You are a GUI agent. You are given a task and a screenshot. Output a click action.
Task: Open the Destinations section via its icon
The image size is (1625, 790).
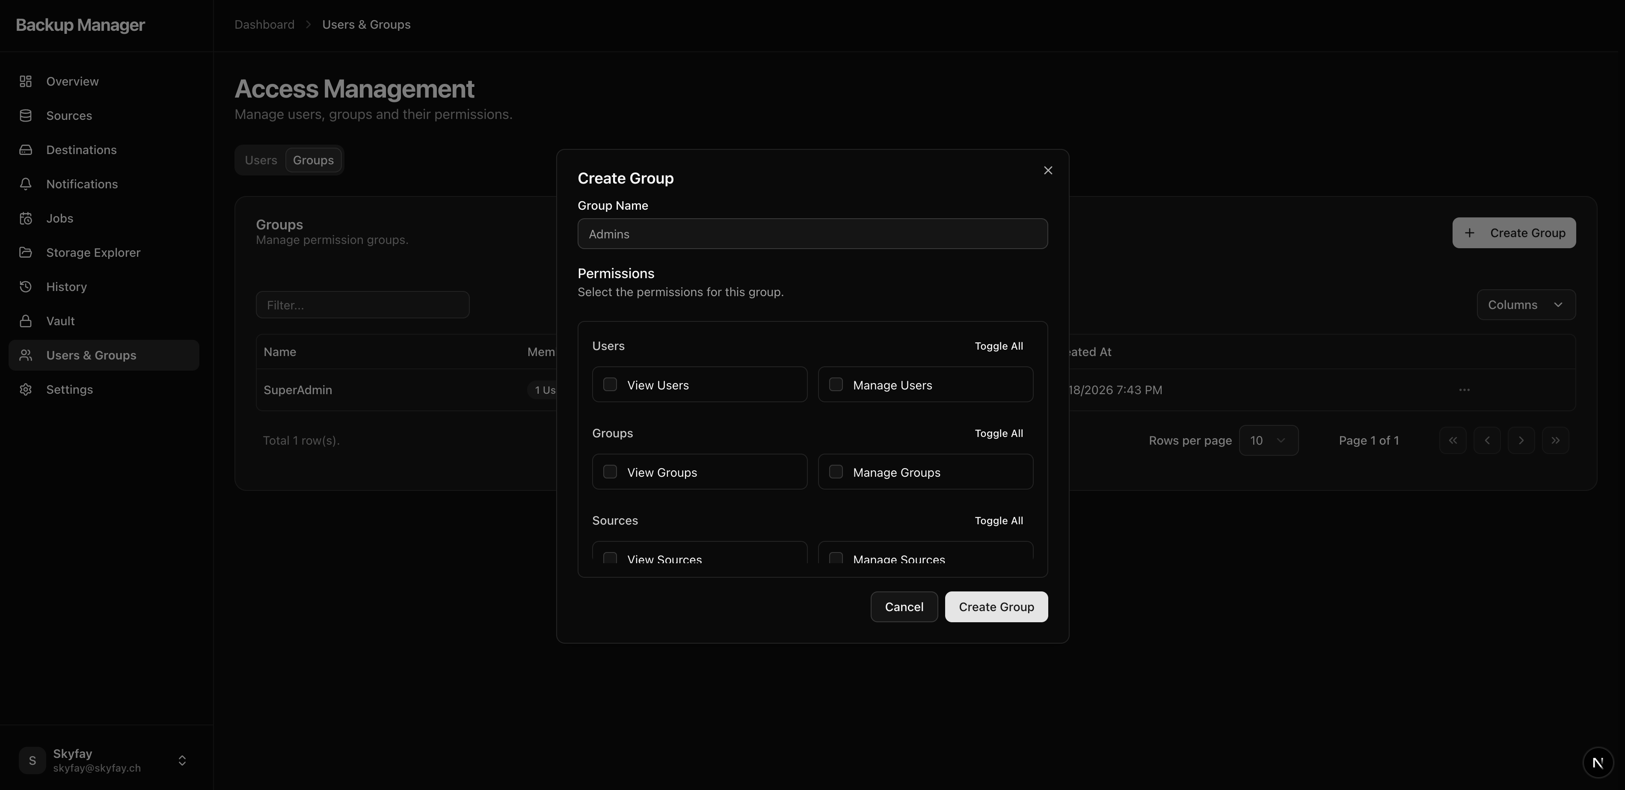(26, 149)
